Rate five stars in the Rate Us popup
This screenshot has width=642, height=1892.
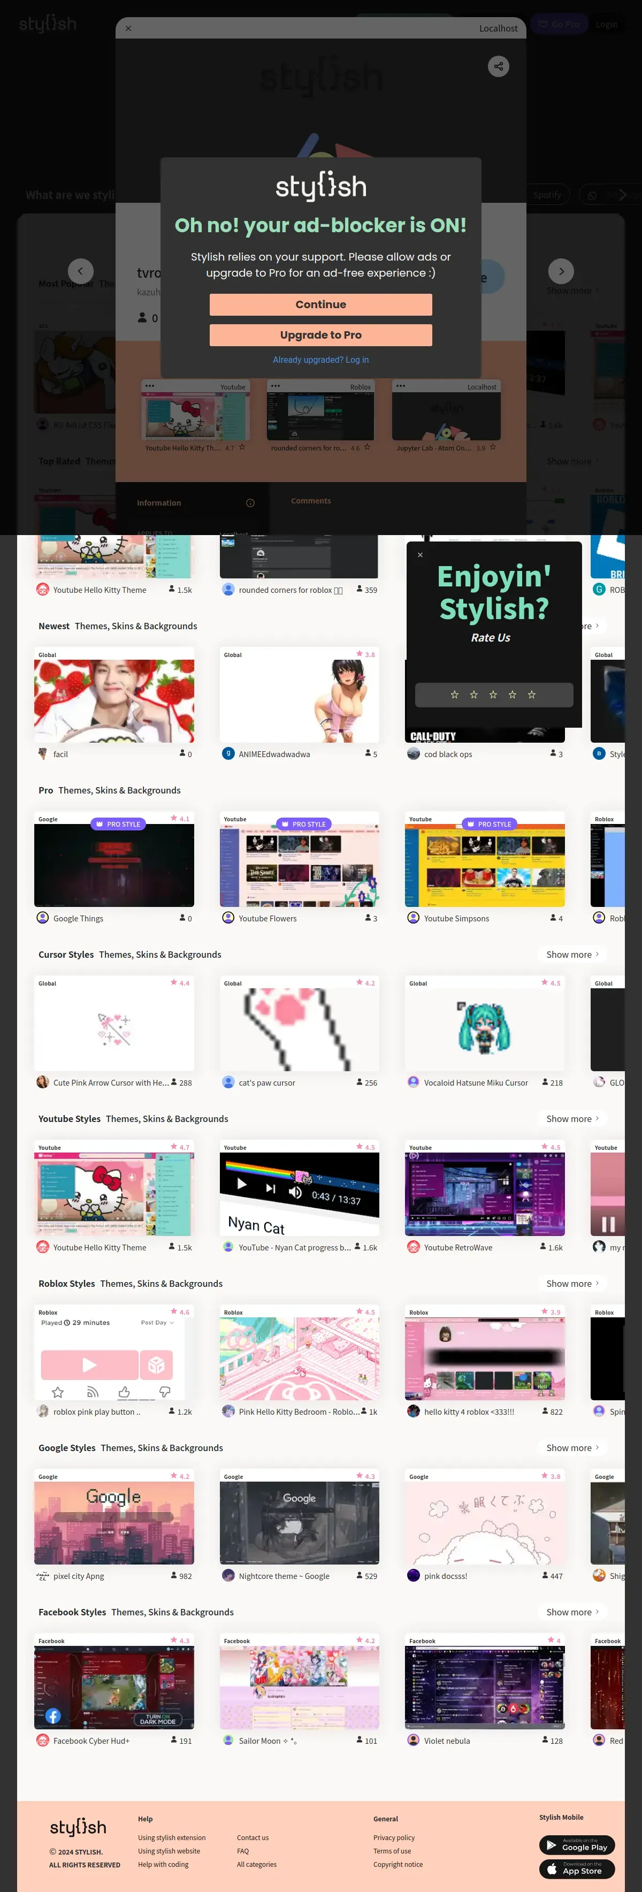(x=532, y=695)
